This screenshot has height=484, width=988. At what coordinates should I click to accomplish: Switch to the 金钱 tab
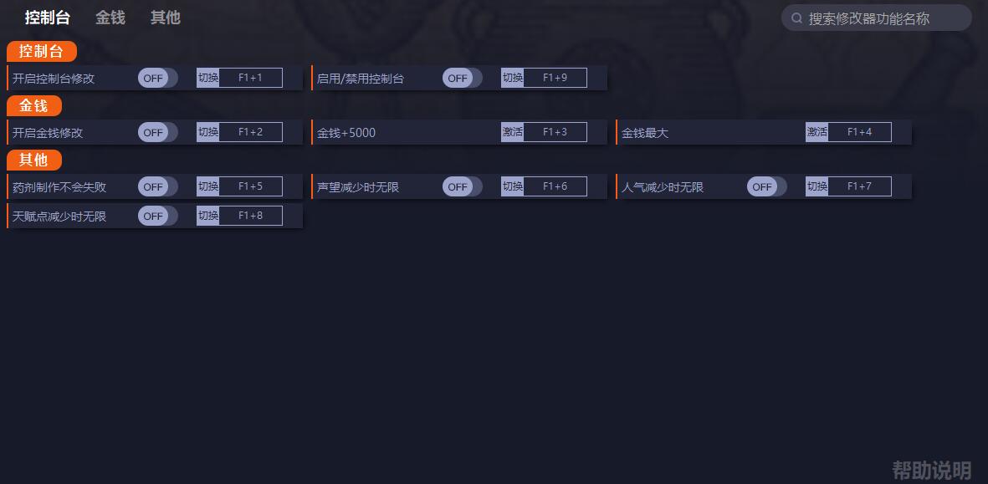click(110, 18)
